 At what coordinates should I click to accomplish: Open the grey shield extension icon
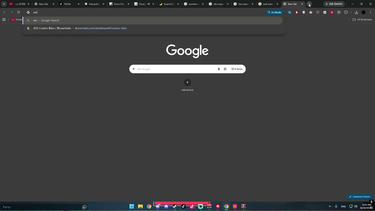pos(304,12)
